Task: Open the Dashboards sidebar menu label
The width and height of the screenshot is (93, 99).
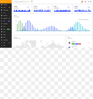Action: coord(5,5)
